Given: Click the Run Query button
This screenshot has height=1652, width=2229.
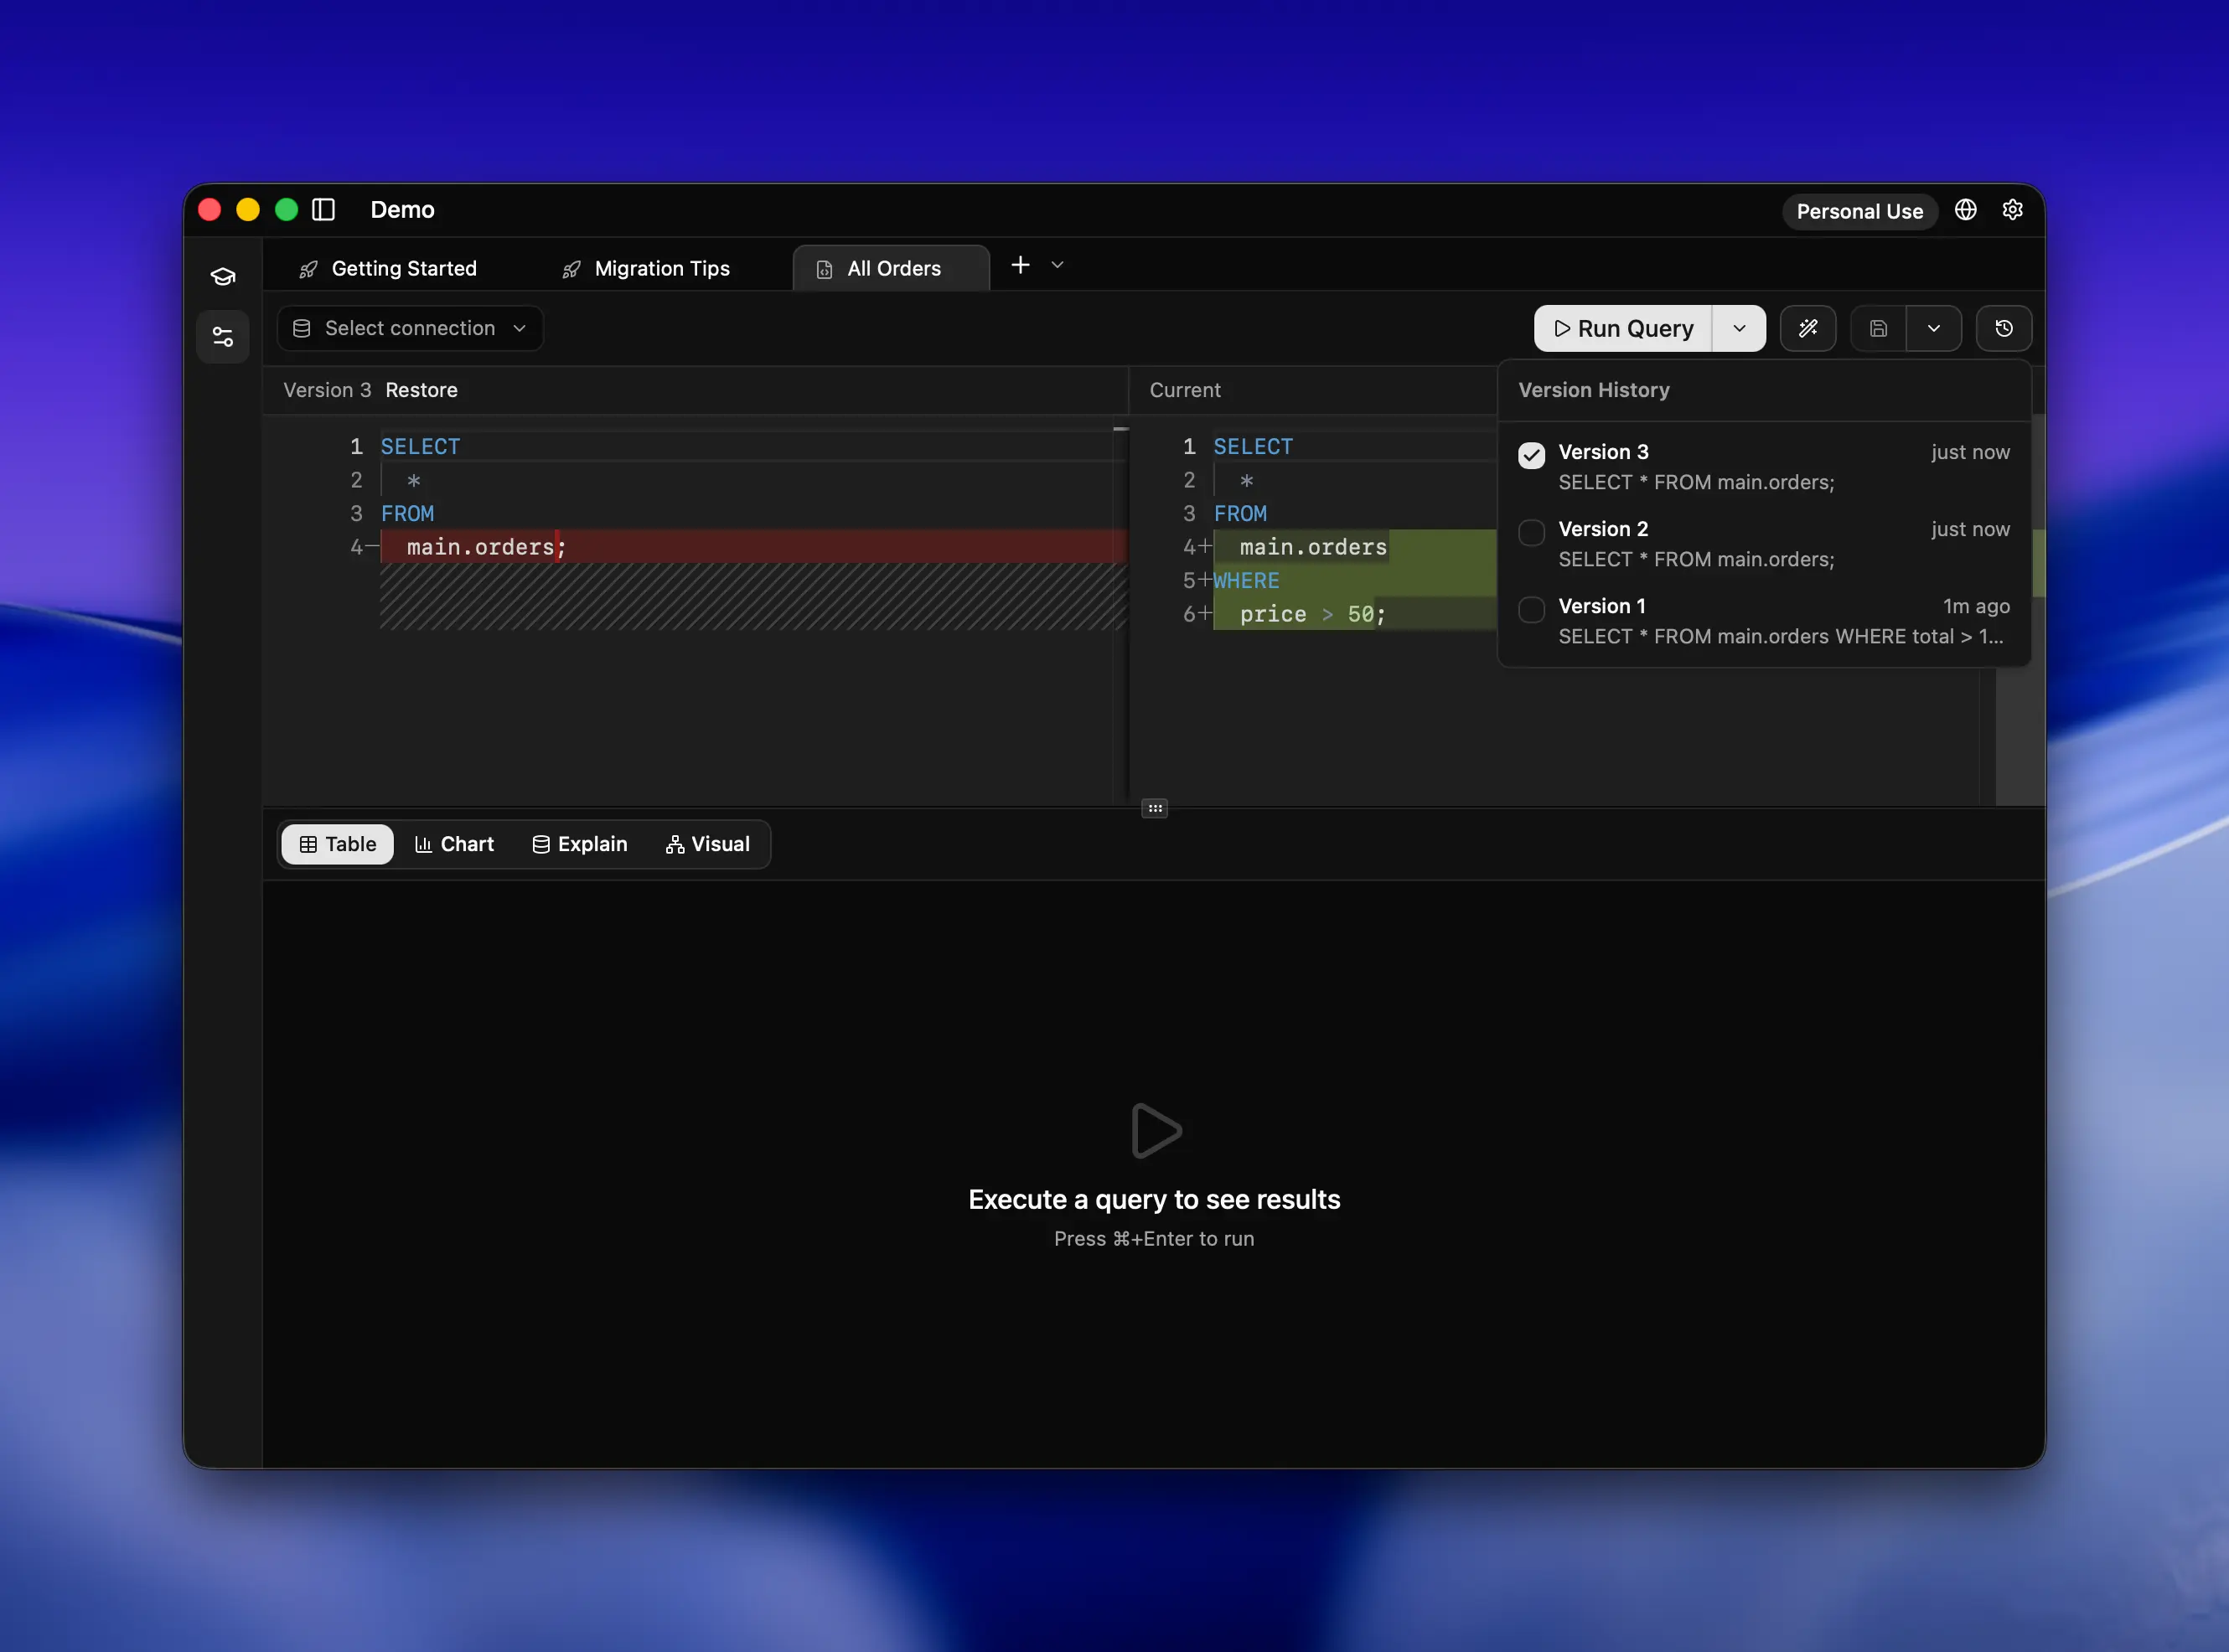Looking at the screenshot, I should point(1623,329).
